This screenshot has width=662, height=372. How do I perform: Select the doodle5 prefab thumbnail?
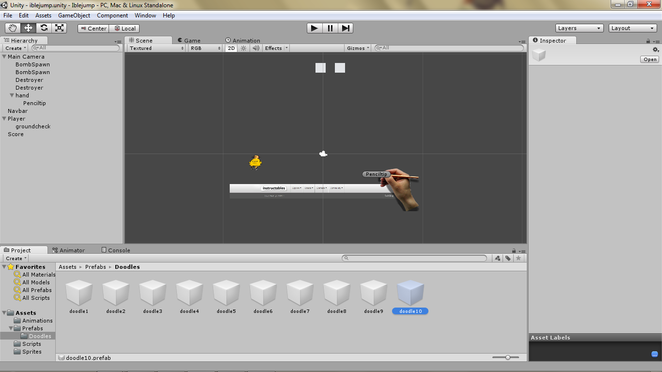(x=226, y=293)
